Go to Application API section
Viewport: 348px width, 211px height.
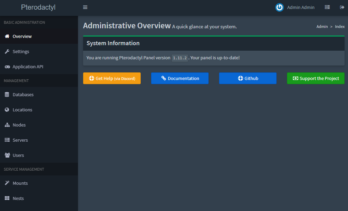pos(39,67)
